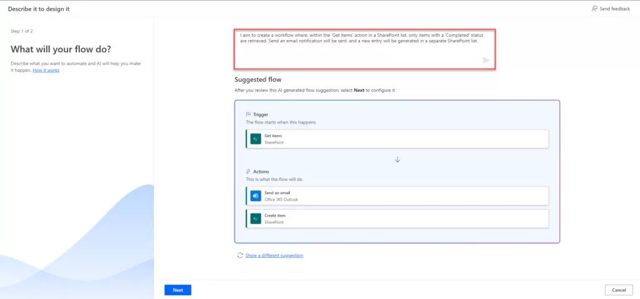Screen dimensions: 640x299
Task: Click the SharePoint icon on Create item
Action: (x=255, y=218)
